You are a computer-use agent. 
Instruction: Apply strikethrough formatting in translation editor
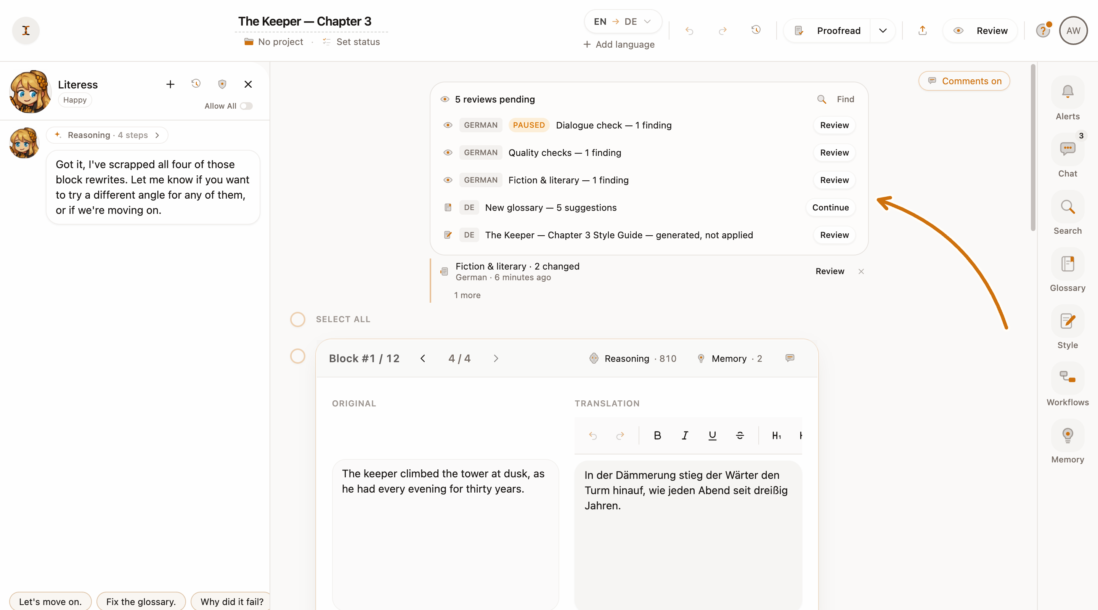[x=740, y=435]
